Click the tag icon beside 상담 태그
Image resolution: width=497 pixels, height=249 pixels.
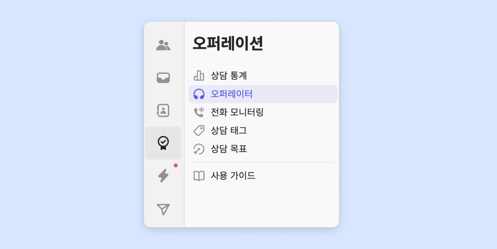click(x=199, y=131)
